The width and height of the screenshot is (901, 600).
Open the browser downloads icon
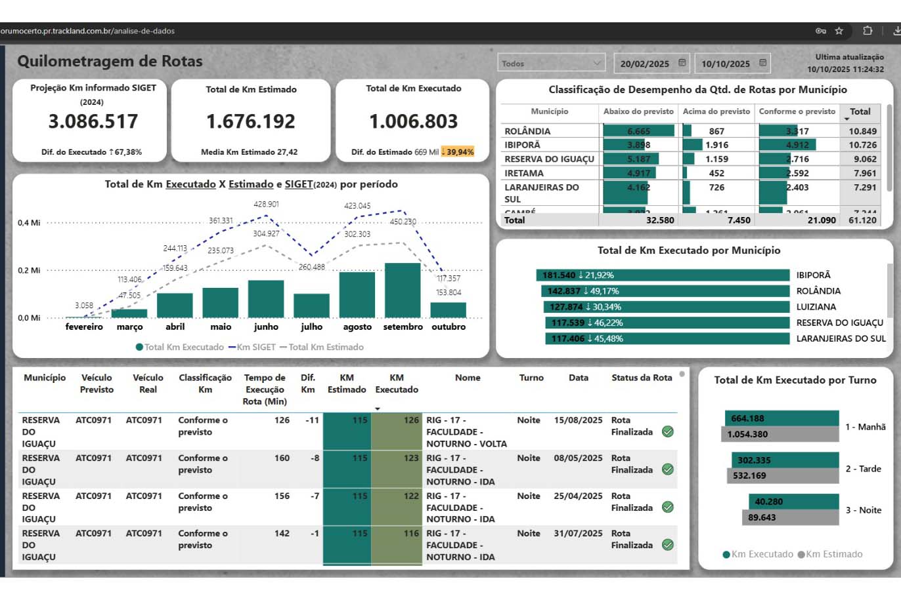click(x=896, y=31)
